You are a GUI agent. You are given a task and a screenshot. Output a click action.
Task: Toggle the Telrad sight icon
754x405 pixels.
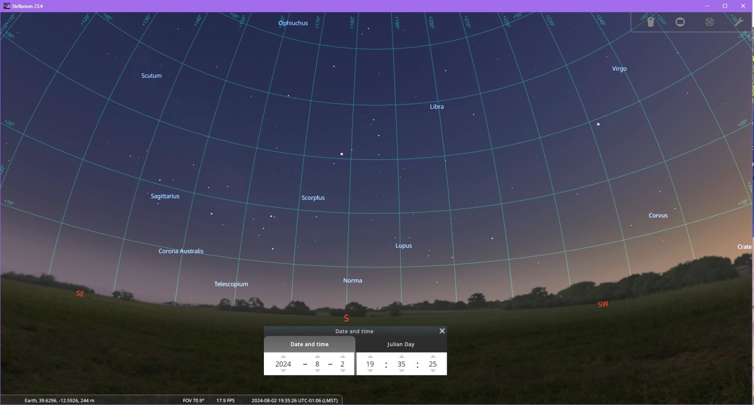coord(709,22)
